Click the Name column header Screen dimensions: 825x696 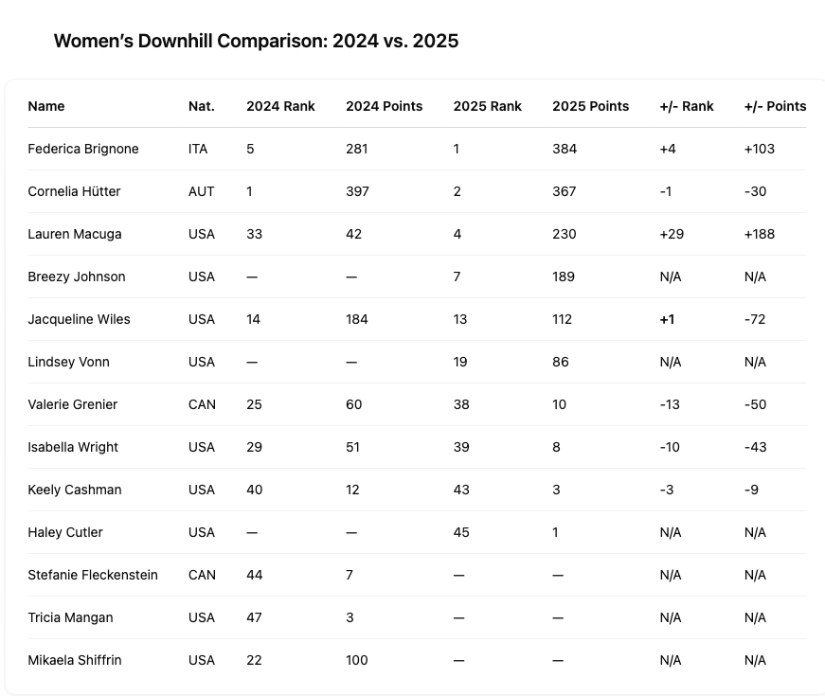point(46,106)
